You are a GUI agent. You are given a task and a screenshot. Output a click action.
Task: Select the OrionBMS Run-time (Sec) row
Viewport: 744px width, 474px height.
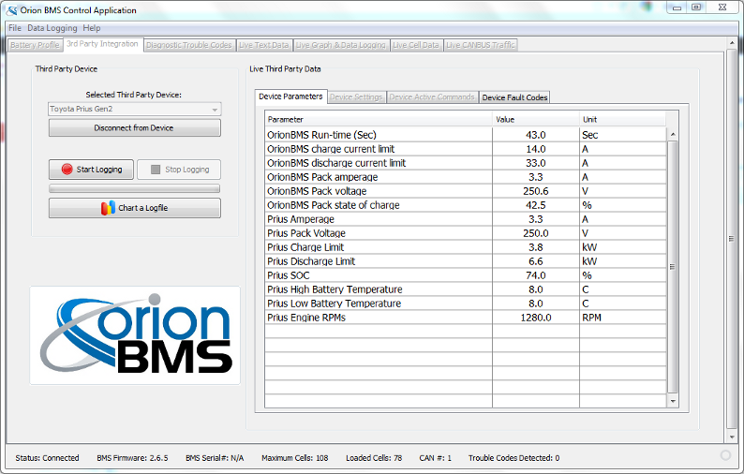tap(466, 135)
